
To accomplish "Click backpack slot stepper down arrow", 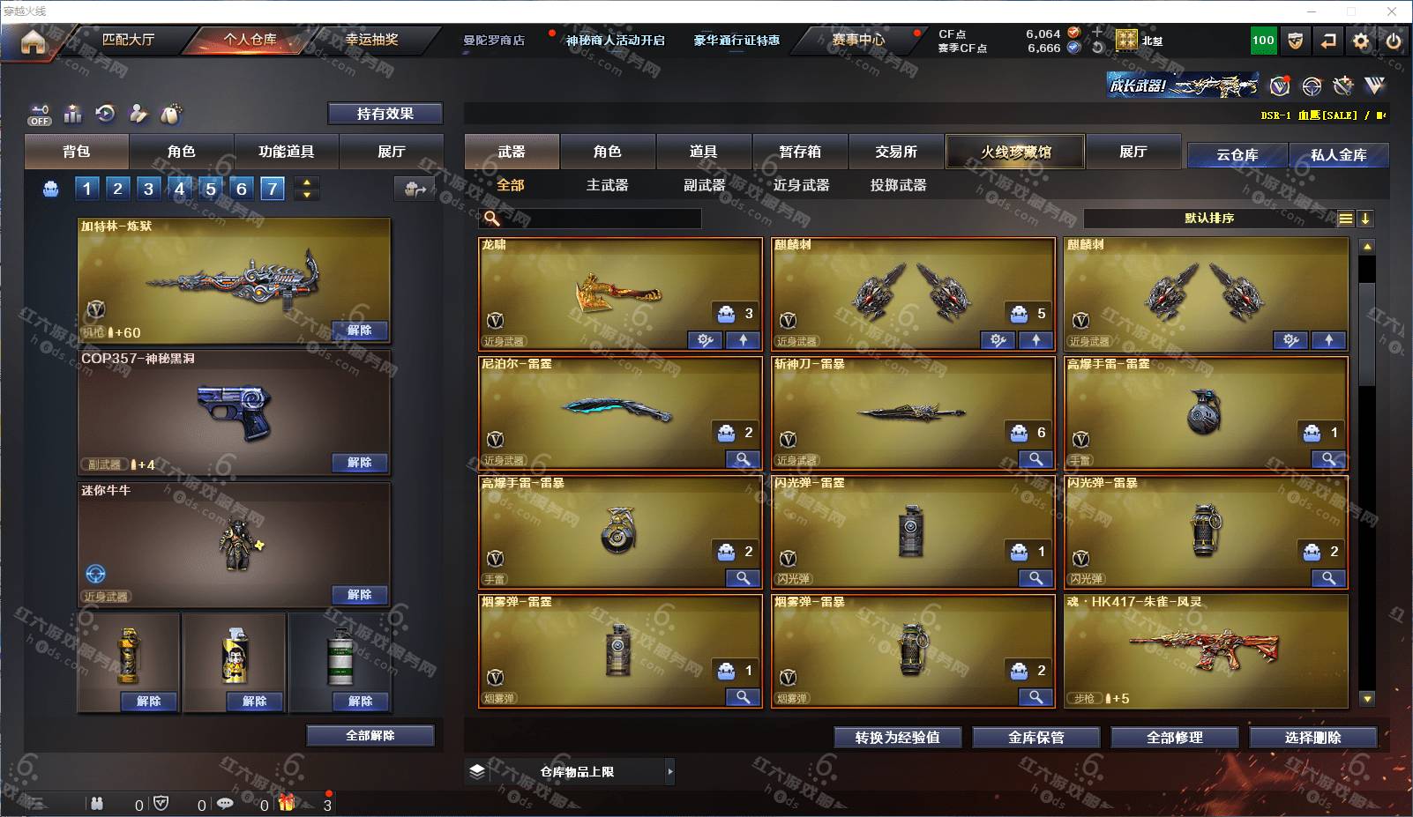I will pyautogui.click(x=306, y=195).
